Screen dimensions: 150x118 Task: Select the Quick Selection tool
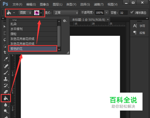[x=5, y=46]
